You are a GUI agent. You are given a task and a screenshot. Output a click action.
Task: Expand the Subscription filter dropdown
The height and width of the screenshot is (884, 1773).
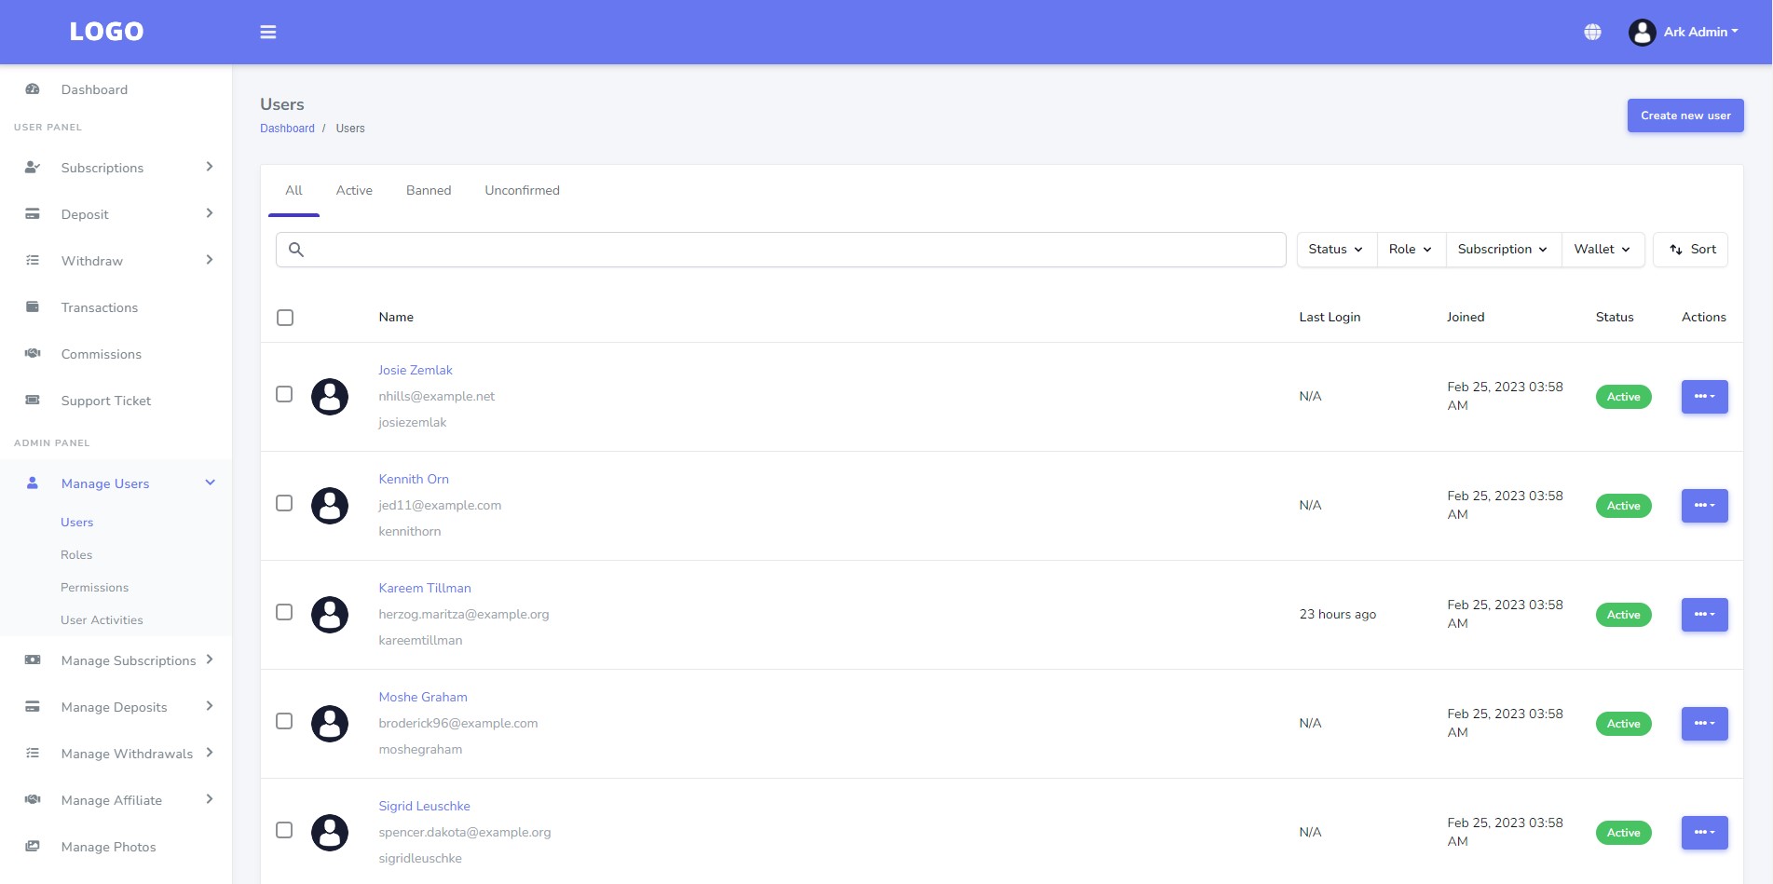click(1502, 250)
